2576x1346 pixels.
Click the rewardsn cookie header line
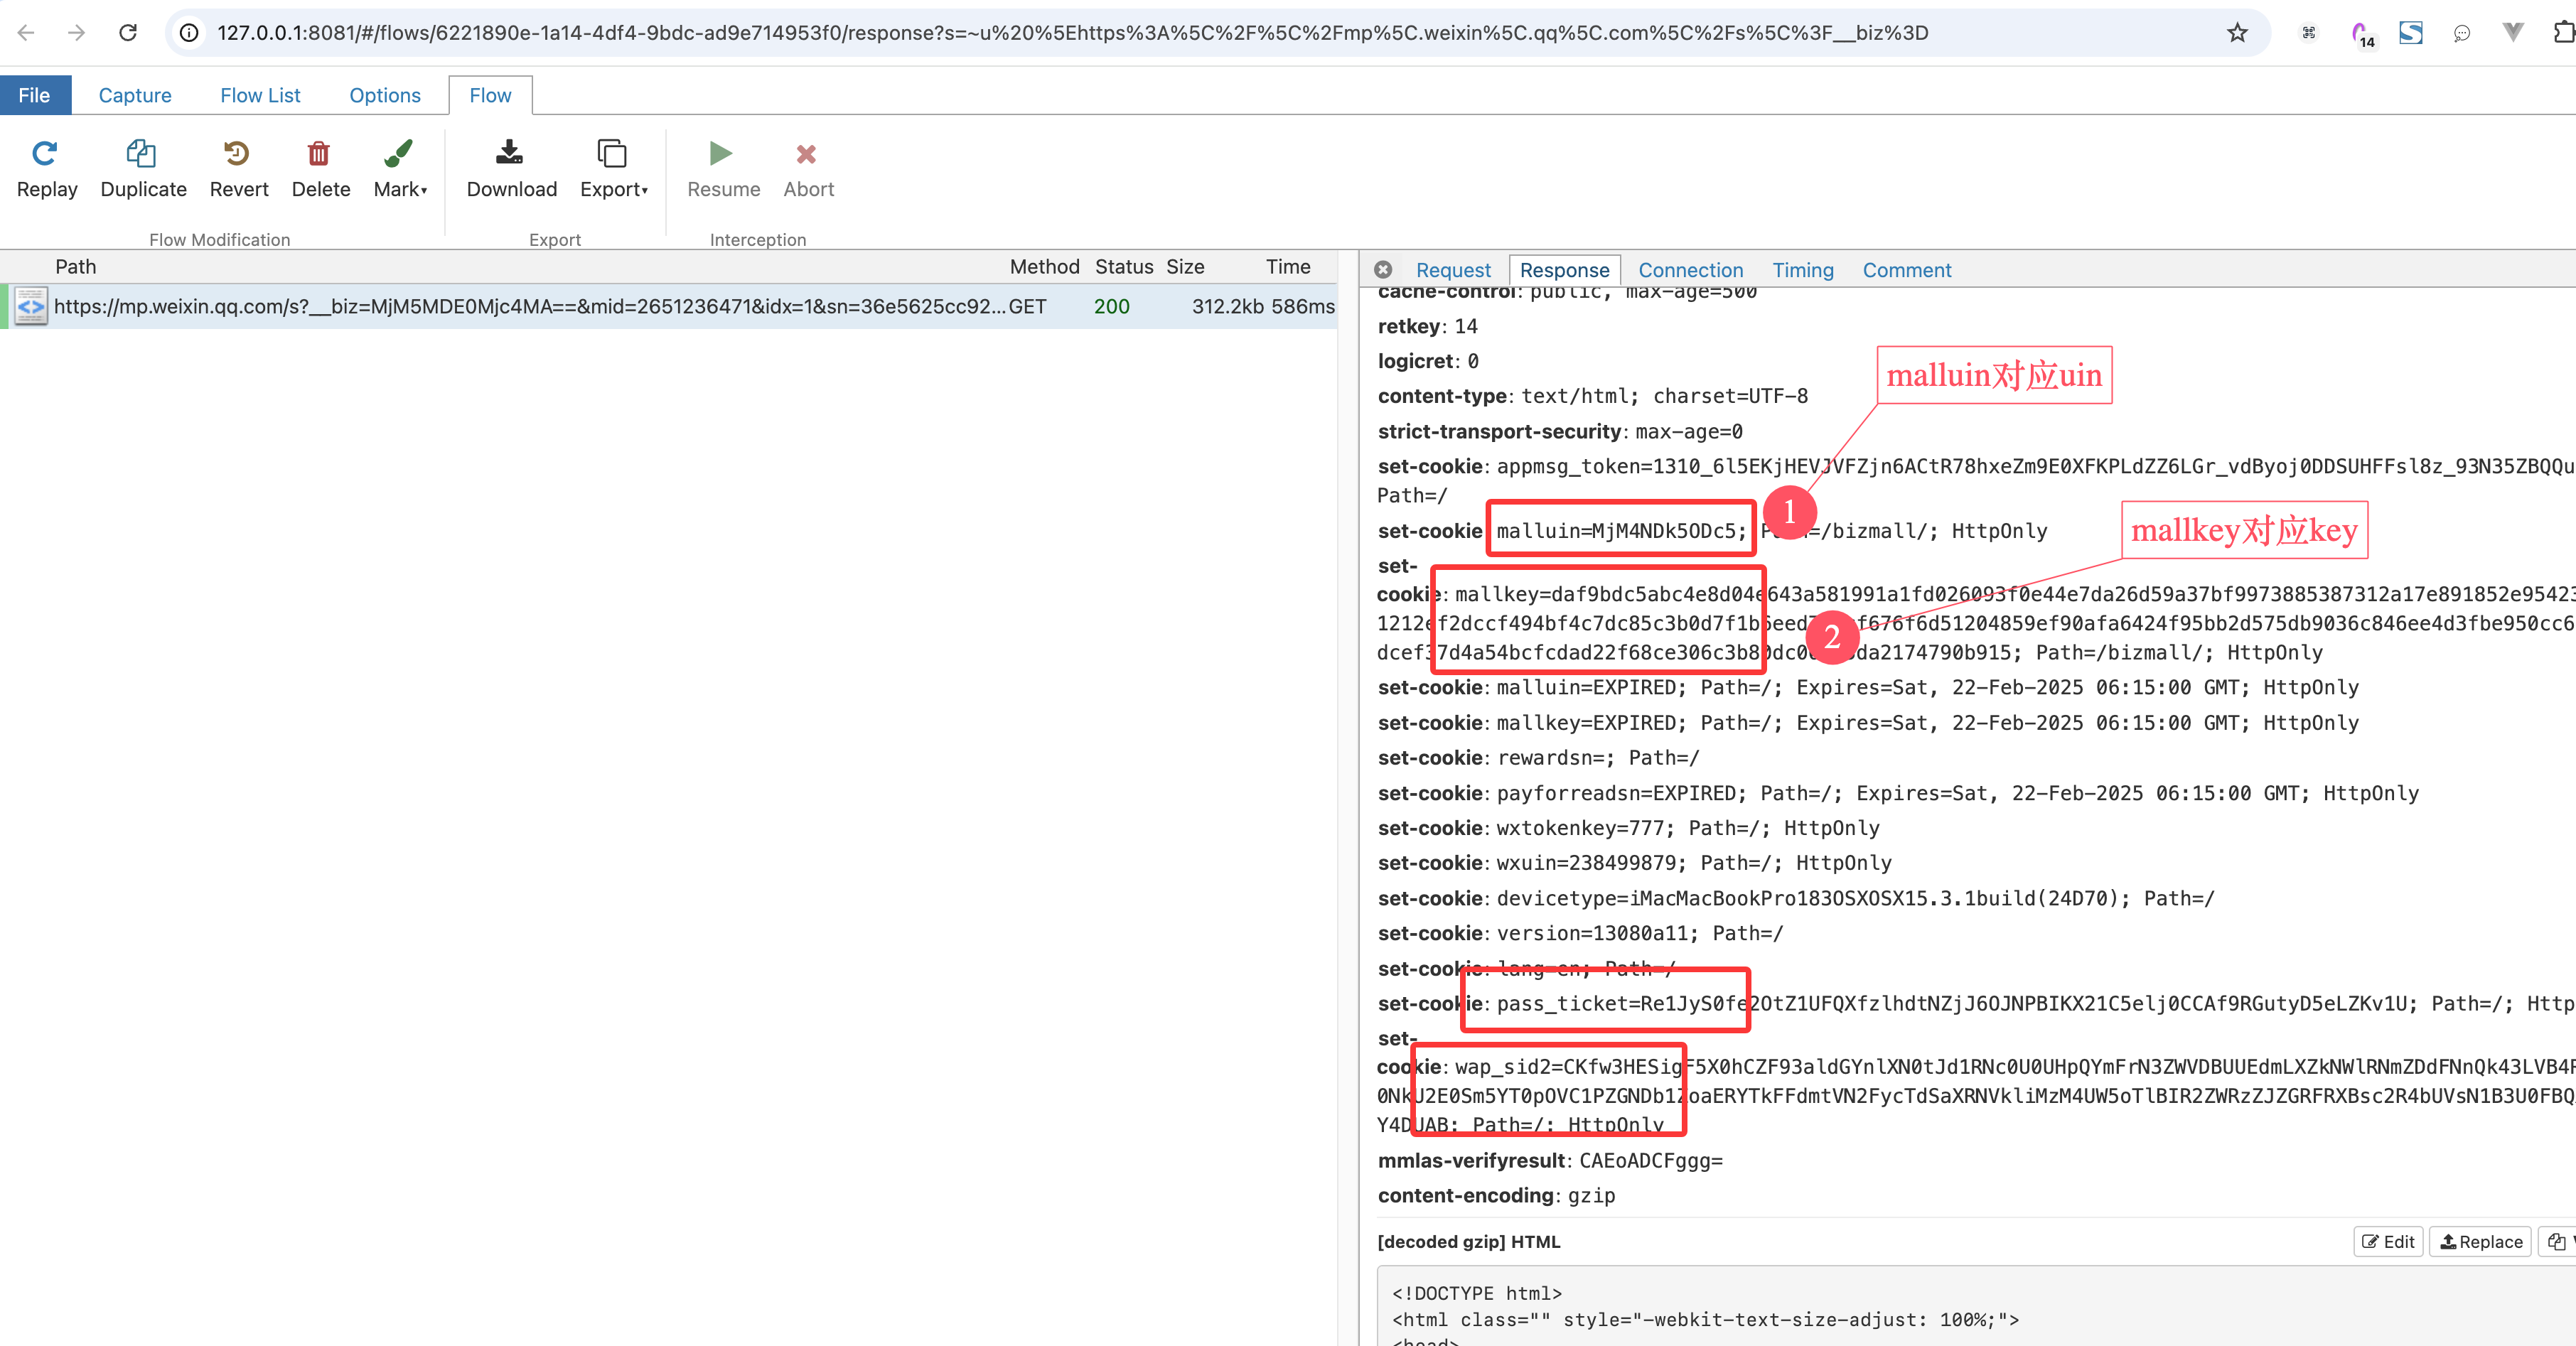coord(1538,758)
